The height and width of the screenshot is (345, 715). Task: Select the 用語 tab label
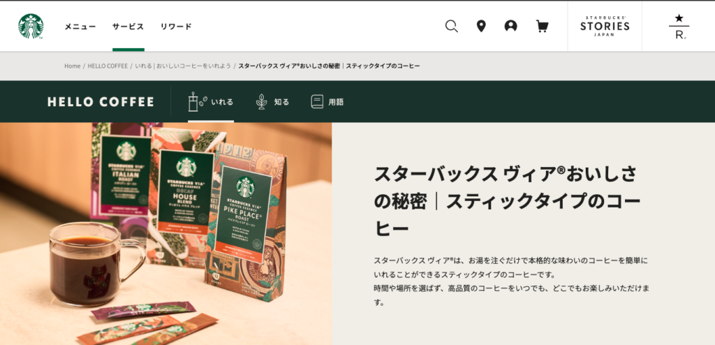pyautogui.click(x=336, y=102)
